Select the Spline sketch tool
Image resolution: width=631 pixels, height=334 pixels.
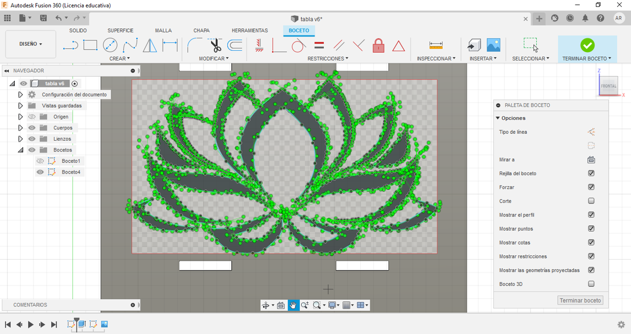[x=130, y=46]
